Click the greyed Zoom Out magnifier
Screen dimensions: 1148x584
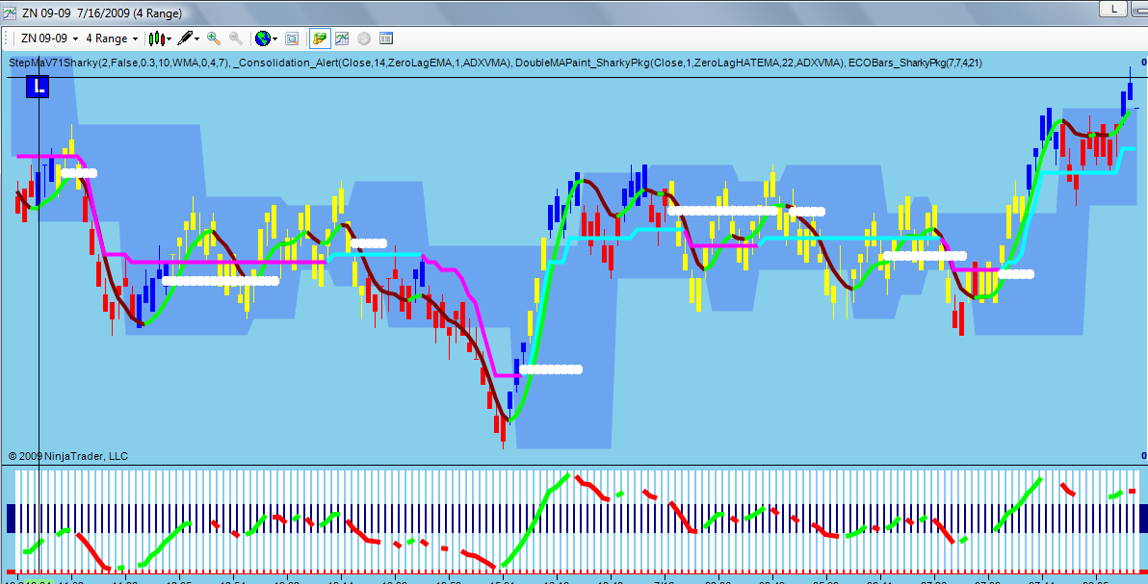coord(236,38)
